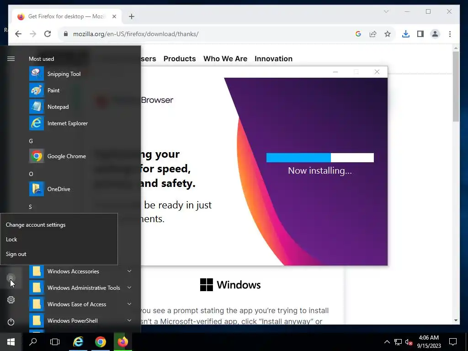Reload the Mozilla page in Chrome
468x351 pixels.
[48, 34]
